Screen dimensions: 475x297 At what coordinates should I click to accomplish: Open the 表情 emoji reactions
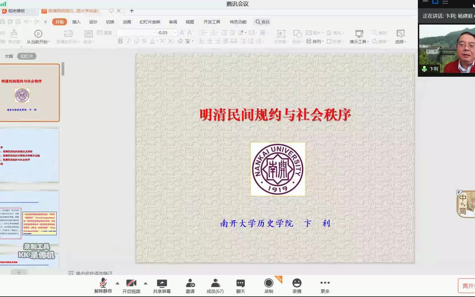click(297, 286)
